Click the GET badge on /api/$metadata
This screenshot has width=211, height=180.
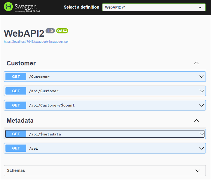coord(16,134)
